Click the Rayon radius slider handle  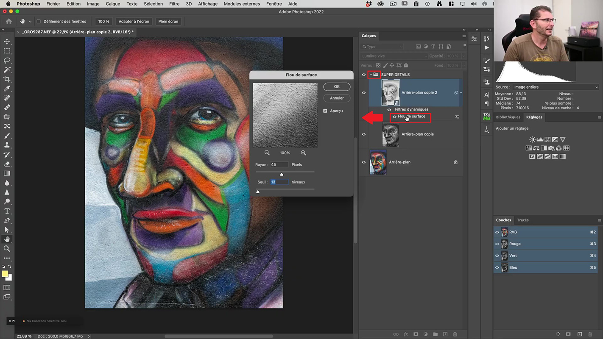(282, 174)
